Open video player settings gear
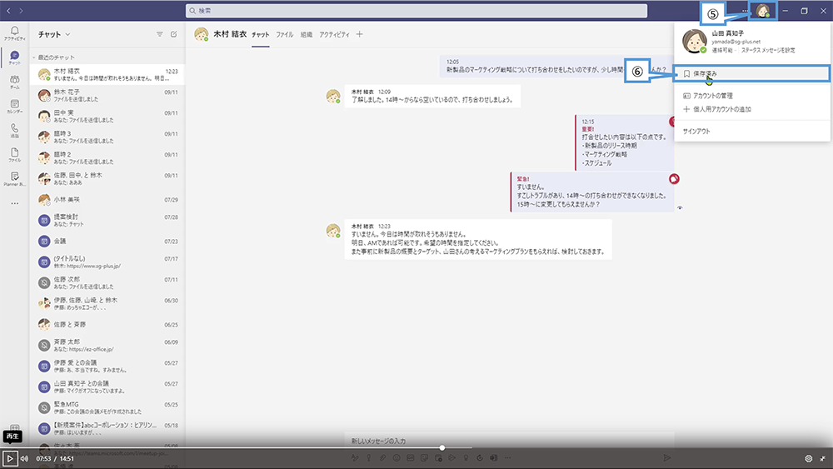The width and height of the screenshot is (833, 469). coord(809,458)
